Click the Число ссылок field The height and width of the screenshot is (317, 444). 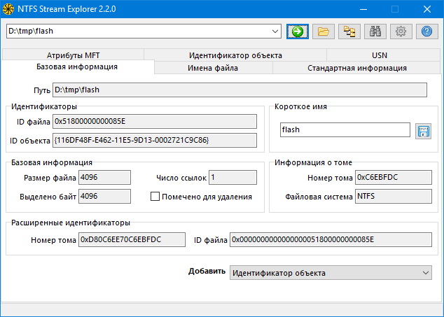[x=233, y=178]
